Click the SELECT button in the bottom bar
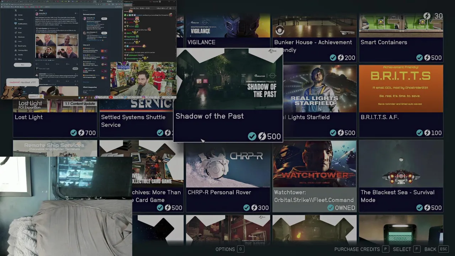Image resolution: width=455 pixels, height=256 pixels. coord(406,249)
